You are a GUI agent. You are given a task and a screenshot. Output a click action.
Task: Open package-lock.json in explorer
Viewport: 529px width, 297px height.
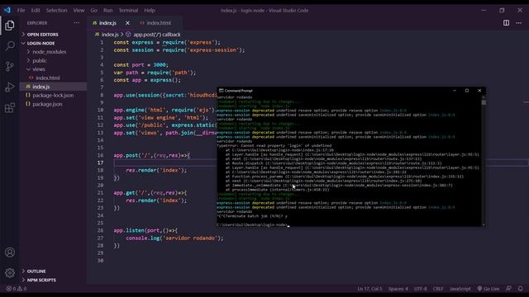[x=53, y=96]
